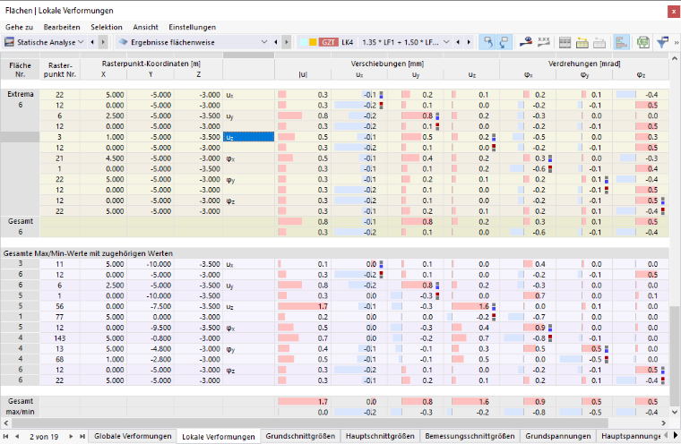
Task: Switch to Grundschnittgrößen tab
Action: (300, 436)
